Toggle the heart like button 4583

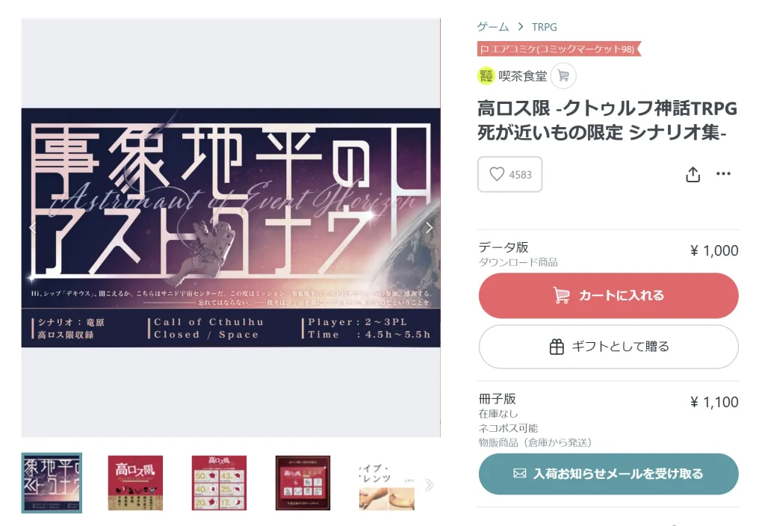point(510,174)
